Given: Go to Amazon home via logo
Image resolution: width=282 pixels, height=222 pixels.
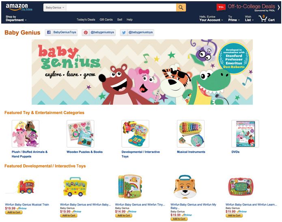Looking at the screenshot, I should pyautogui.click(x=17, y=6).
